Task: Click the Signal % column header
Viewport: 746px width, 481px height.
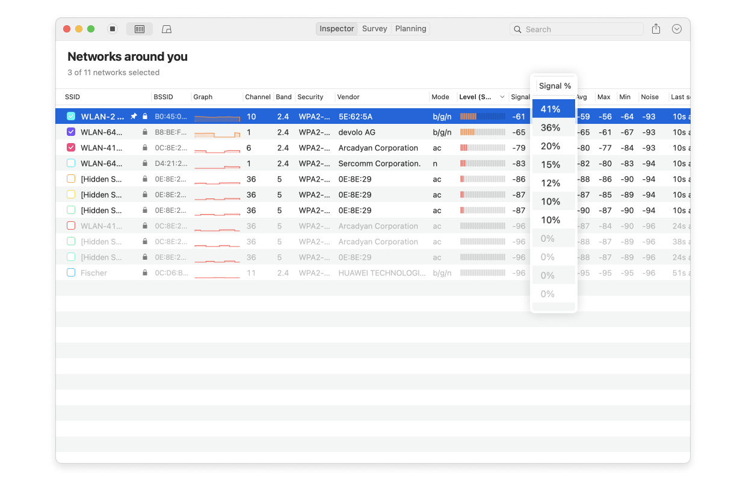Action: (554, 86)
